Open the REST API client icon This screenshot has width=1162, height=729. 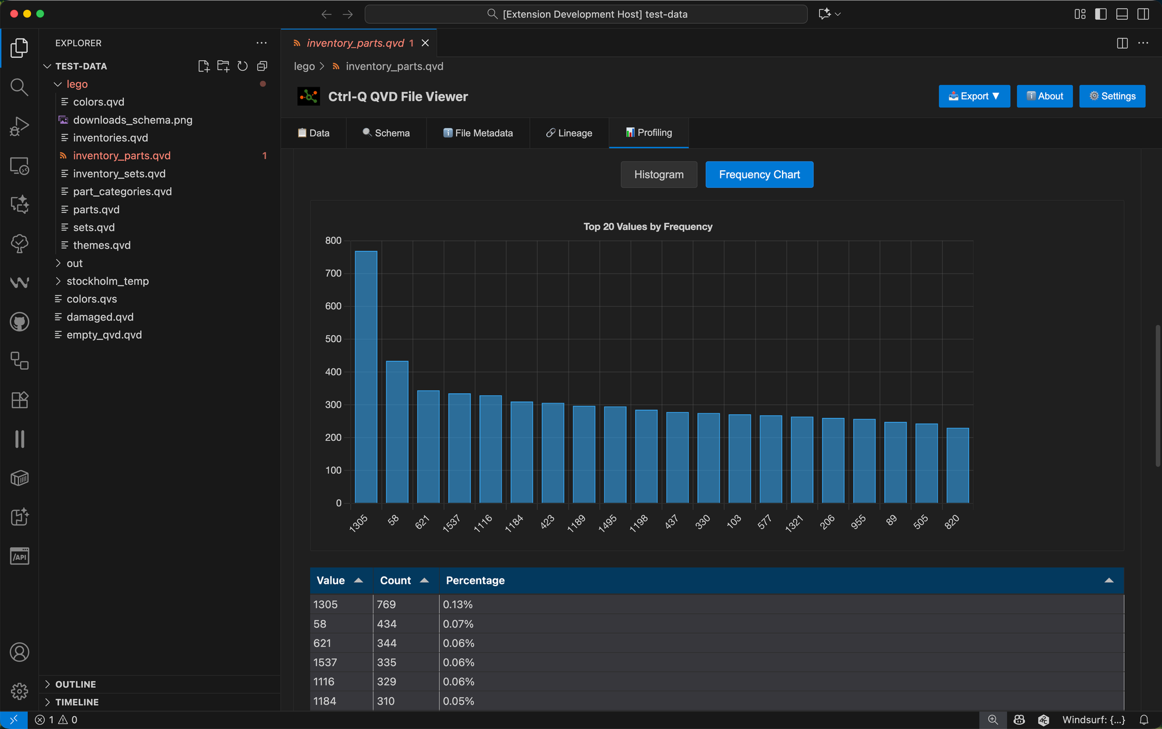(19, 556)
